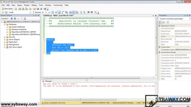Click the Object Explorer stop icon
191x107 pixels.
point(18,18)
